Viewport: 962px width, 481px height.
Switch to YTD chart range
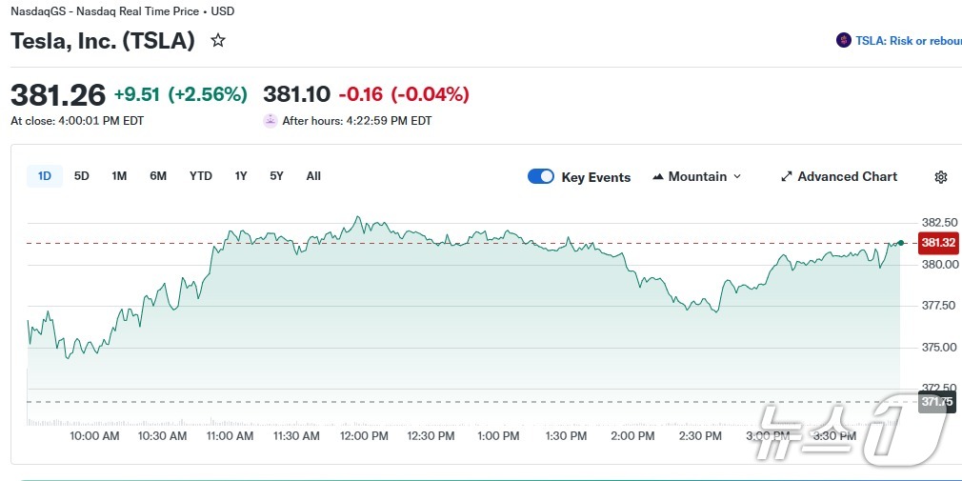tap(201, 176)
